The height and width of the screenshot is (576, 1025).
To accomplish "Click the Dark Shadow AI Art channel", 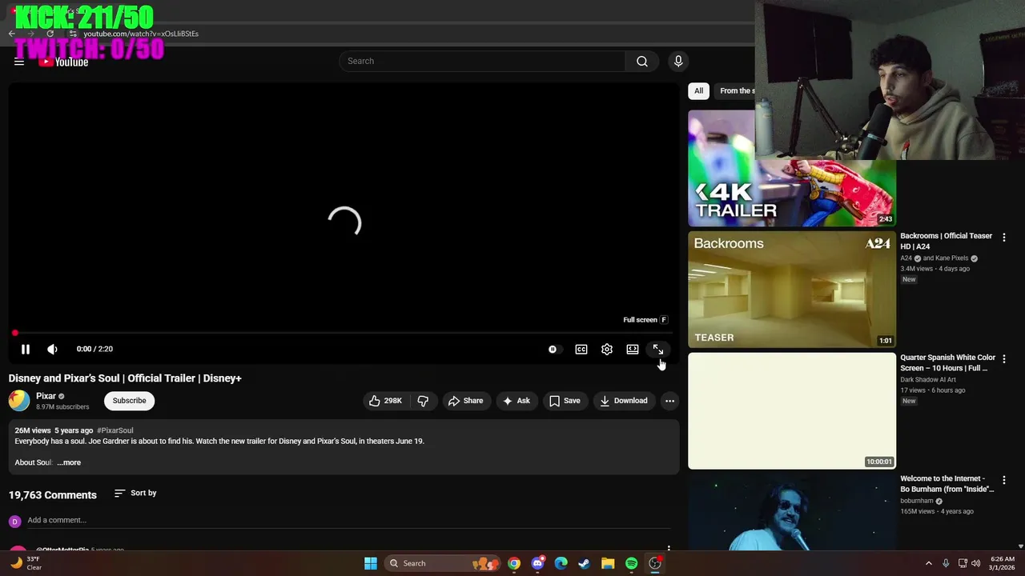I will tap(928, 379).
